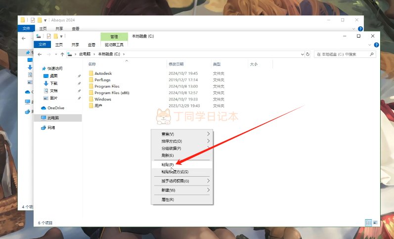394x239 pixels.
Task: Refresh the folder with refresh icon
Action: point(307,54)
